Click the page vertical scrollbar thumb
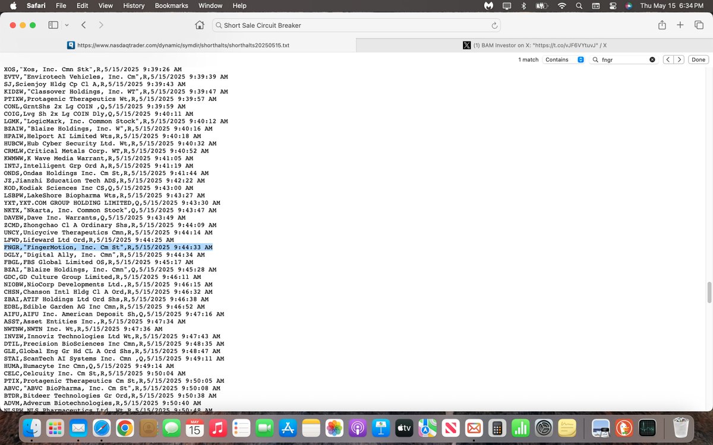The width and height of the screenshot is (713, 445). 709,293
